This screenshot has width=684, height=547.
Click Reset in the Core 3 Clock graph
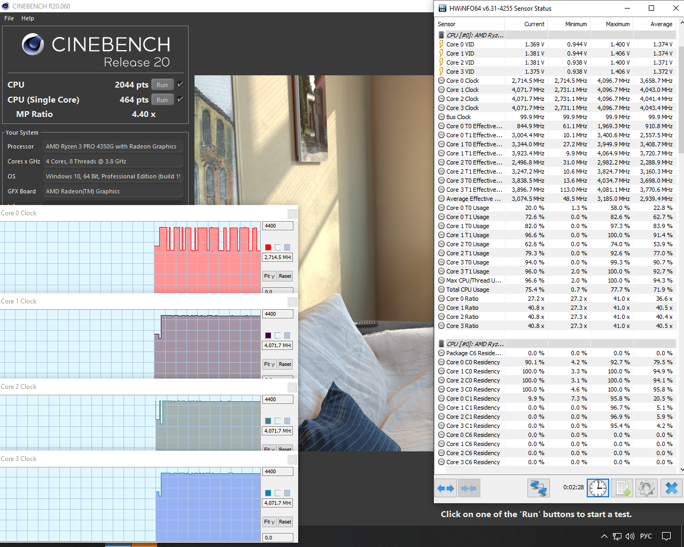point(285,522)
